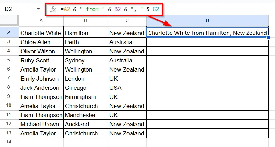This screenshot has width=275, height=147.
Task: Click cell containing Perth
Action: [x=85, y=42]
